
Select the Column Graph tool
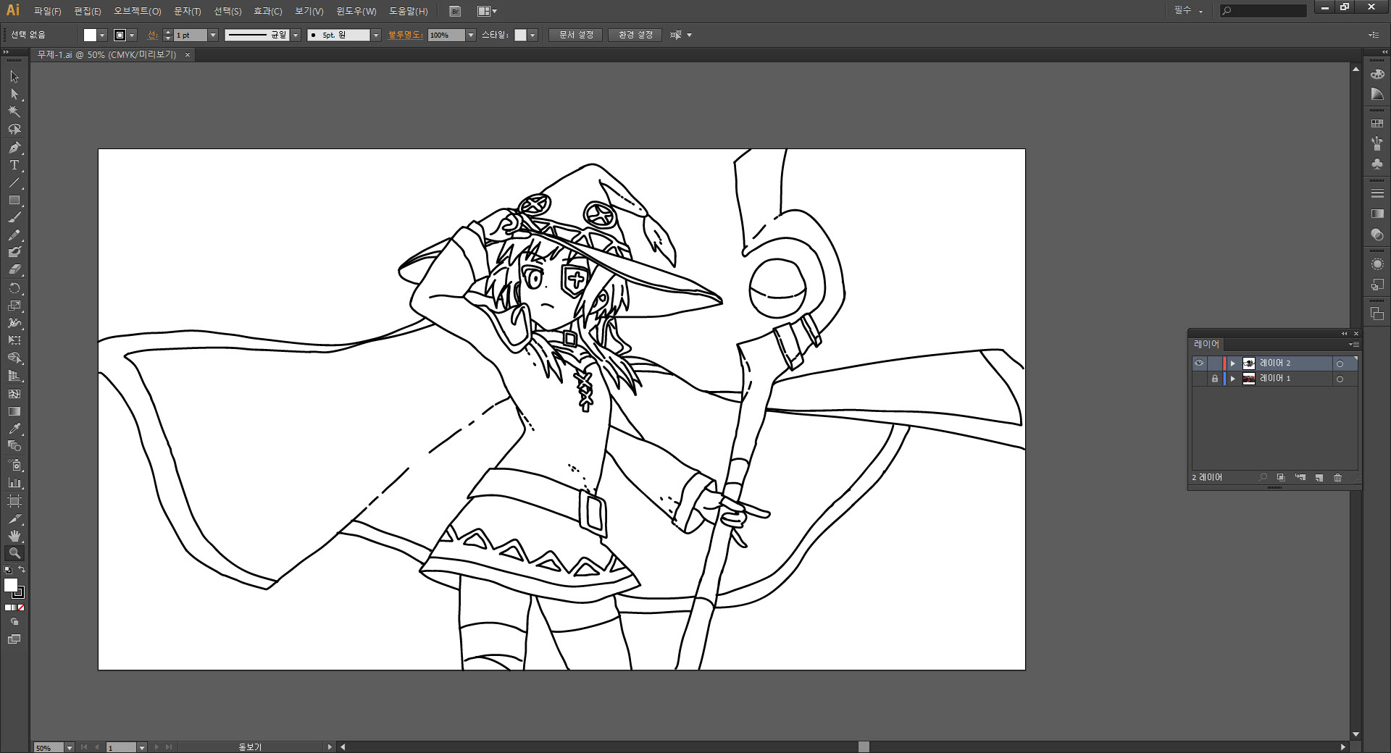coord(14,482)
